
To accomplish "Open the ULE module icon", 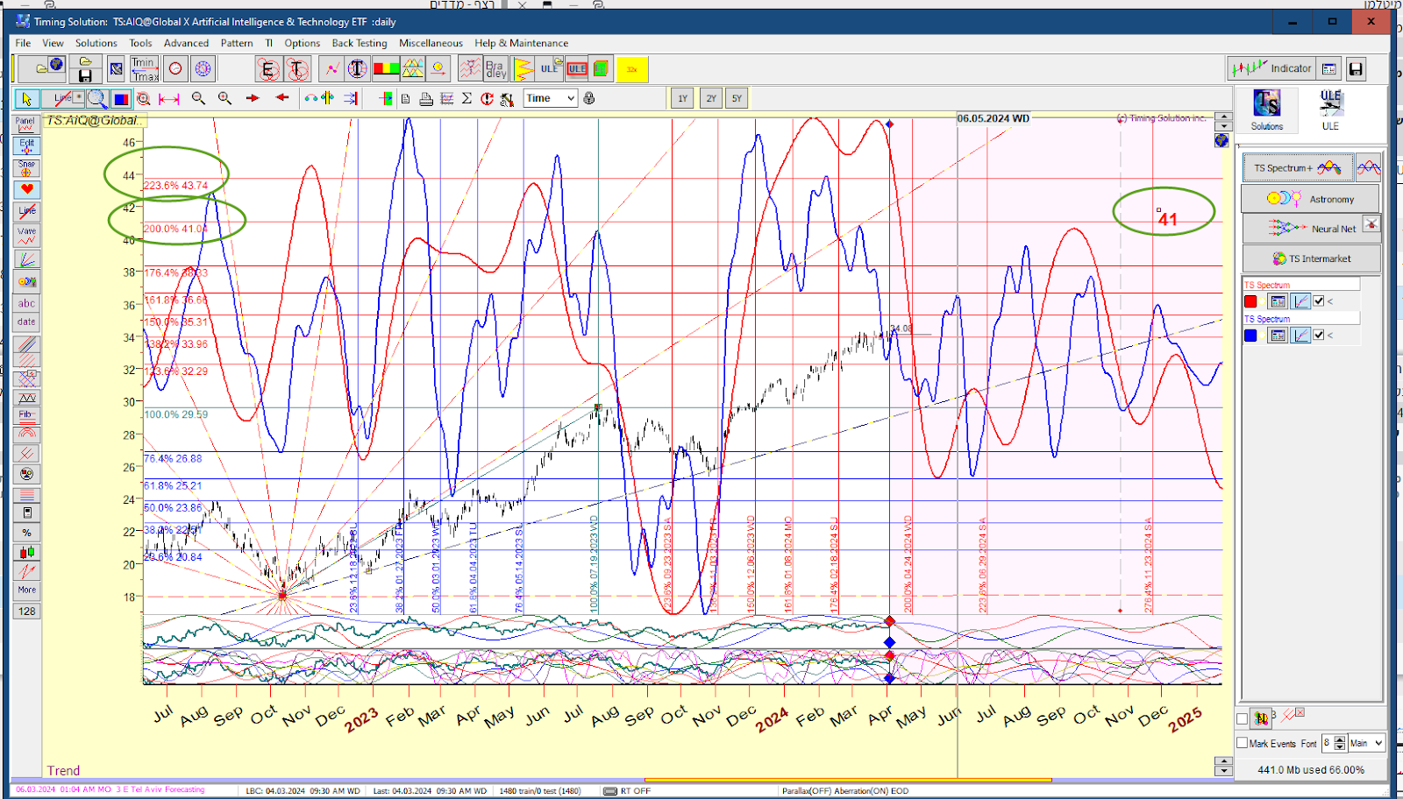I will pos(1330,109).
